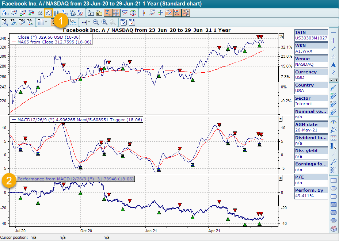The width and height of the screenshot is (339, 241).
Task: Click the zoom out magnifier icon
Action: pos(96,22)
